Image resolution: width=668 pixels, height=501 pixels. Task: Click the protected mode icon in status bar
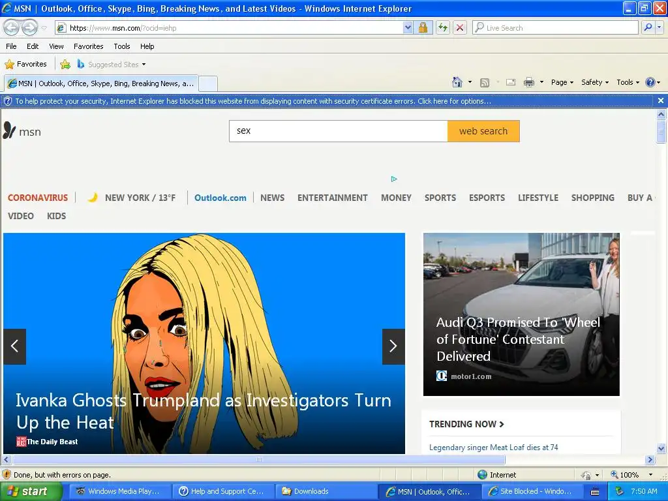click(x=586, y=475)
